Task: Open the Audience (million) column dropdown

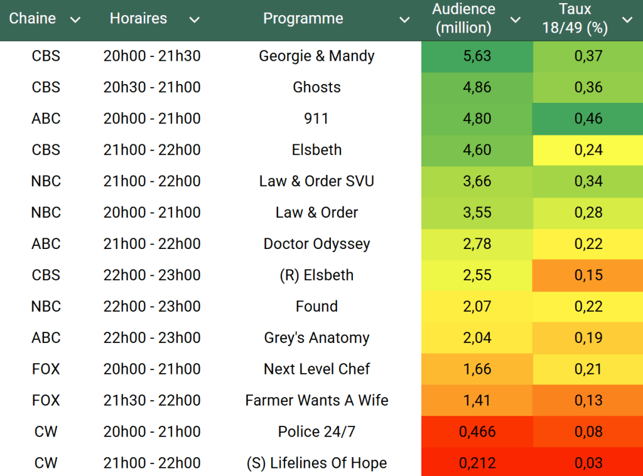Action: (x=516, y=19)
